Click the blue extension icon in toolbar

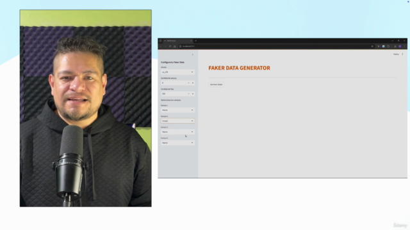point(383,46)
